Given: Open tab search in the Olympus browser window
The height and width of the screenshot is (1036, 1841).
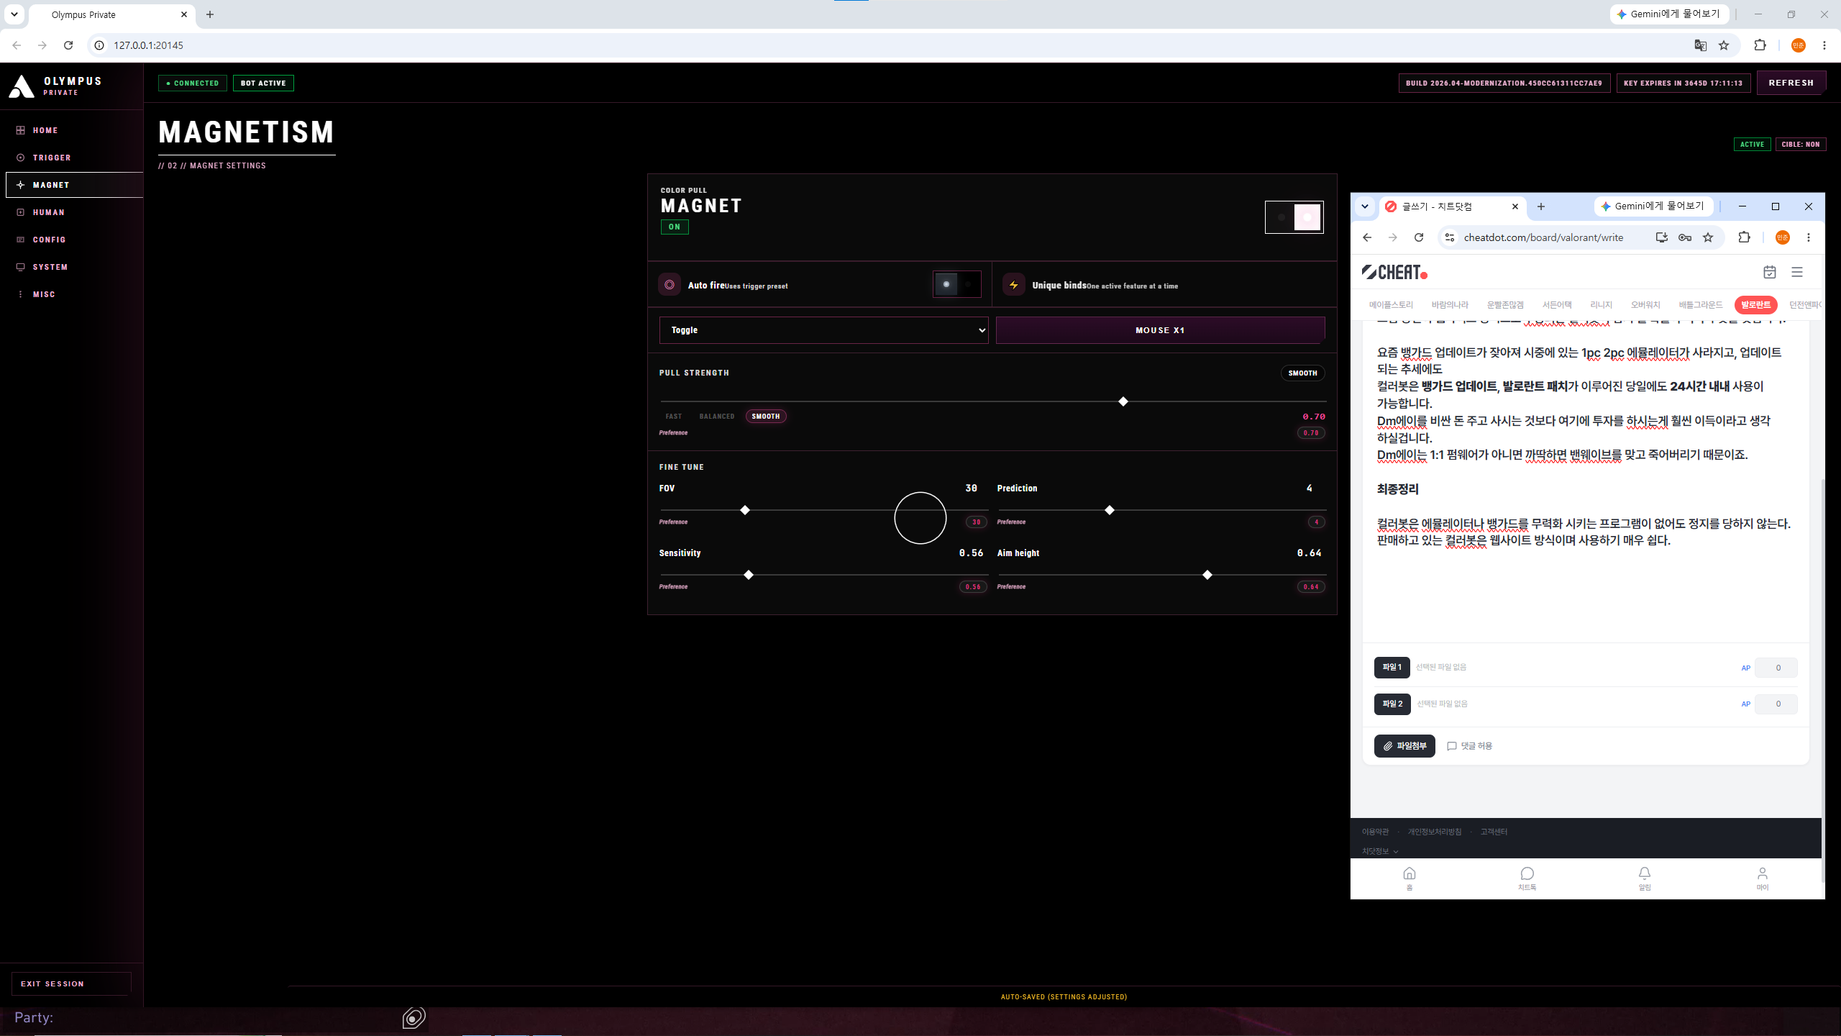Looking at the screenshot, I should [x=14, y=14].
